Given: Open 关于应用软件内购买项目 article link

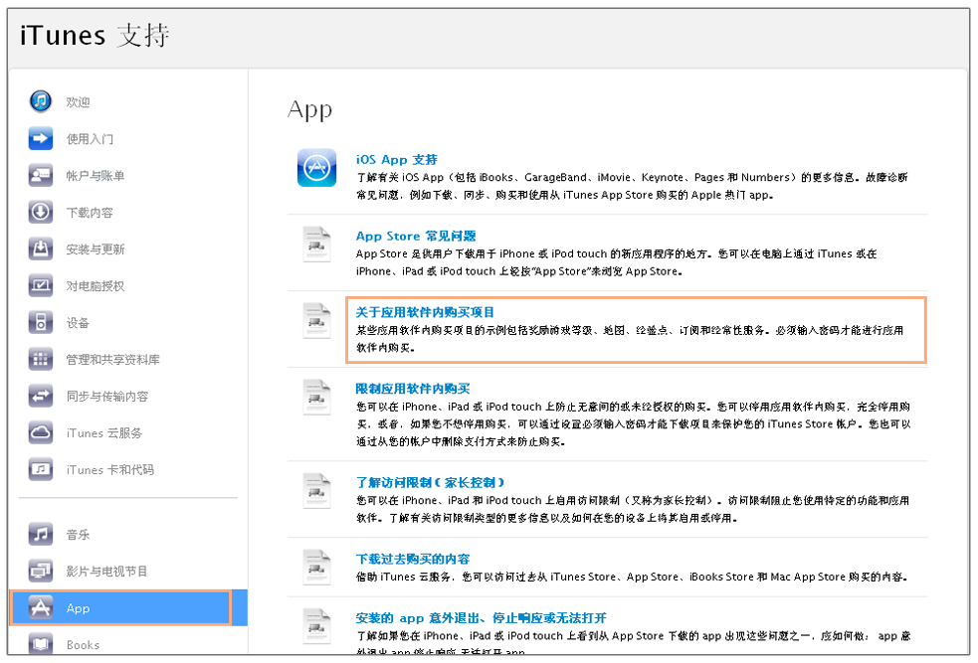Looking at the screenshot, I should pyautogui.click(x=425, y=311).
